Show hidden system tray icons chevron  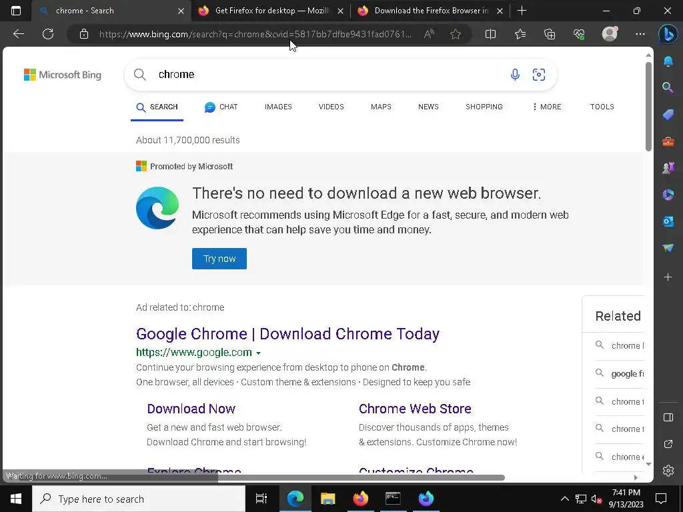(x=564, y=499)
